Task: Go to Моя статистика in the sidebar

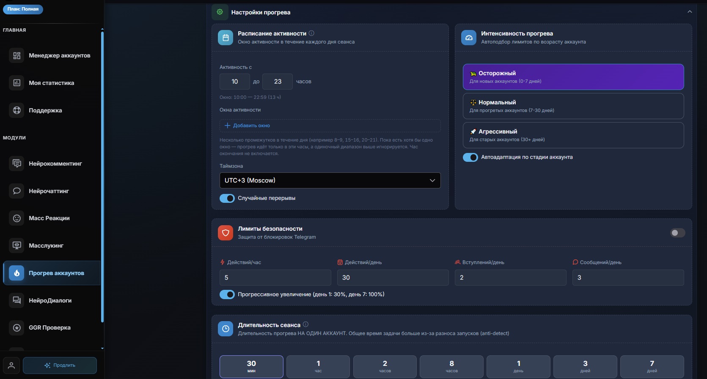Action: point(52,83)
